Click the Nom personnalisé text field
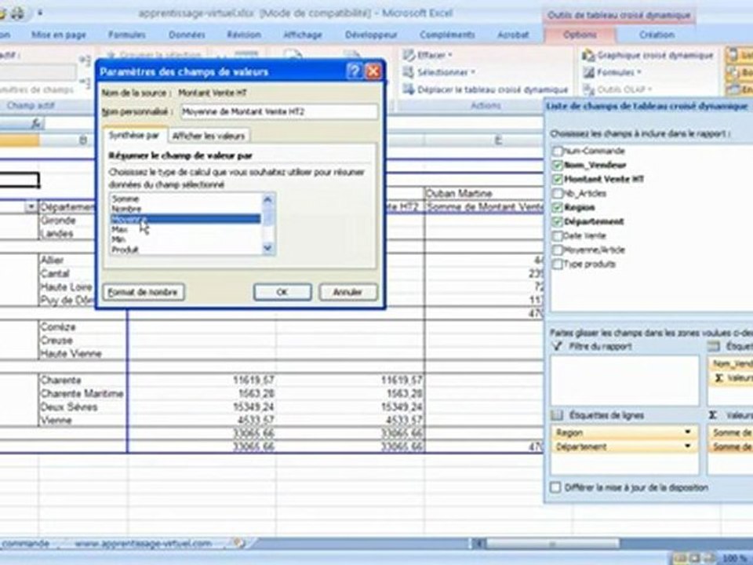753x565 pixels. pos(279,111)
